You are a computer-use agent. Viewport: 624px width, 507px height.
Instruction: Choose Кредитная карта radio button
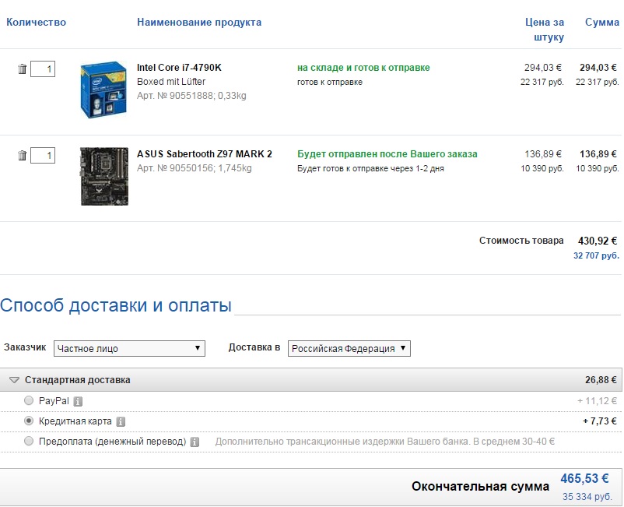(x=29, y=421)
